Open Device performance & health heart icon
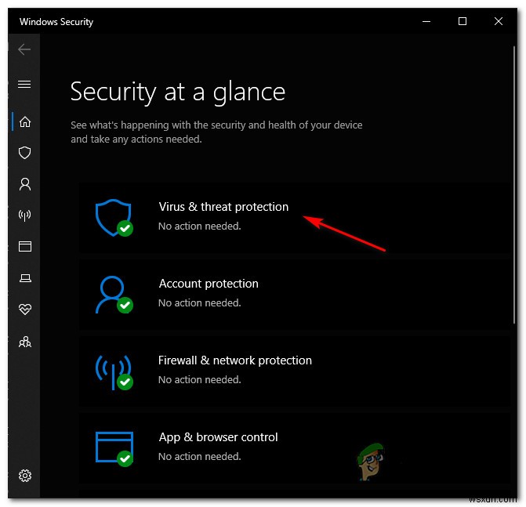The height and width of the screenshot is (507, 526). 25,310
